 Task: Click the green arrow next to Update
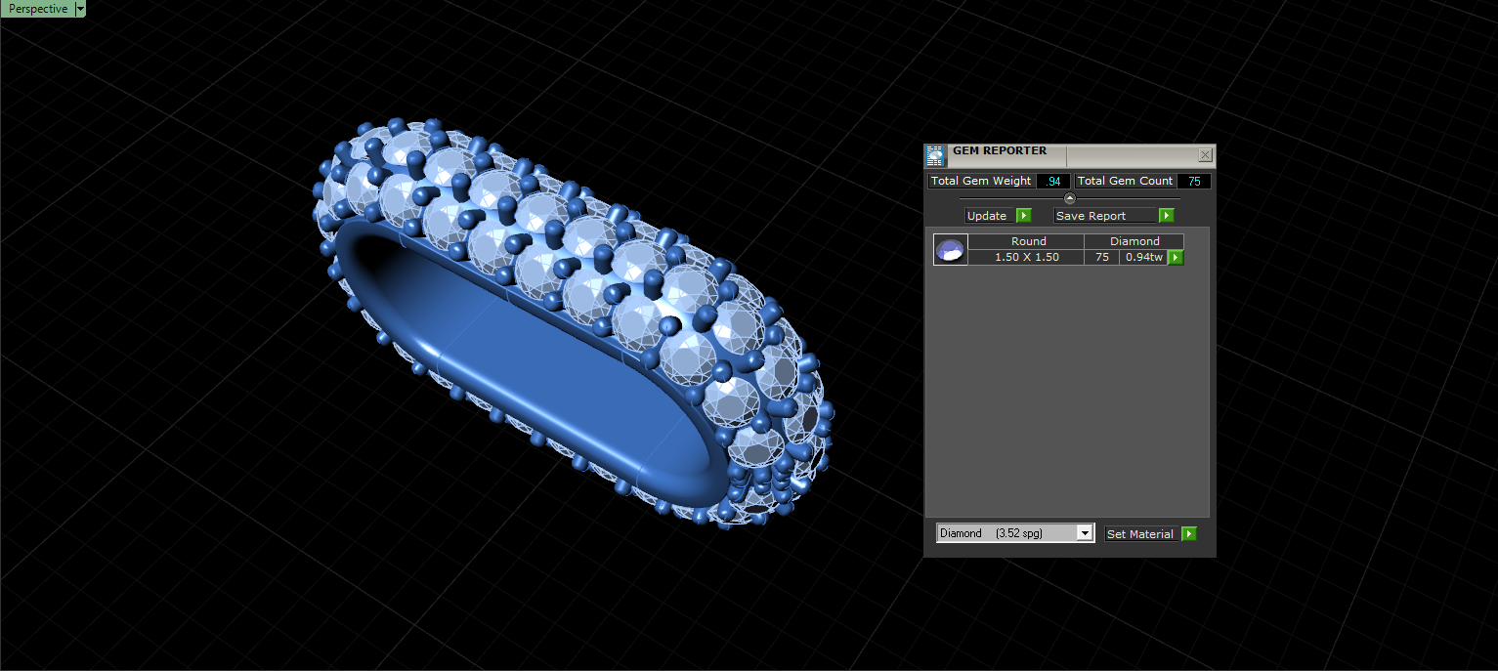tap(1023, 216)
